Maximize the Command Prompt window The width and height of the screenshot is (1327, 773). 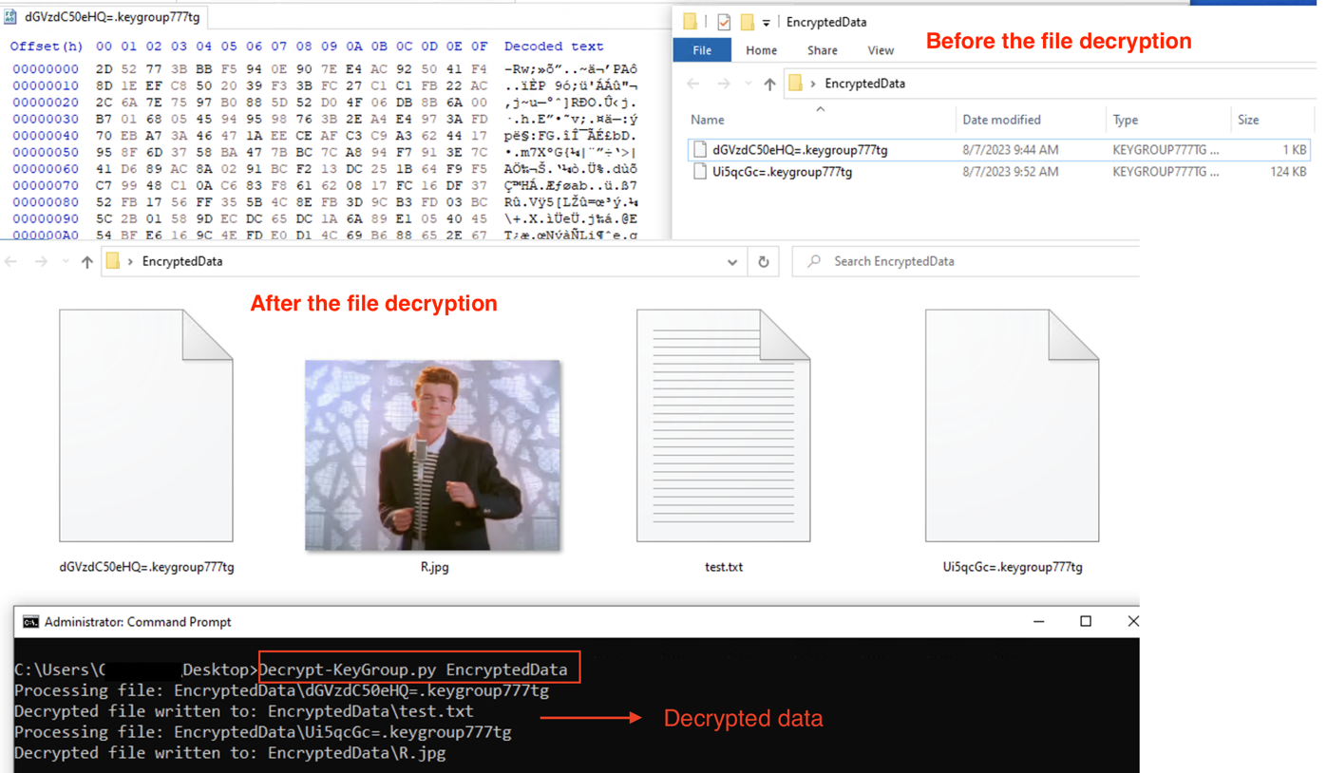(1086, 621)
